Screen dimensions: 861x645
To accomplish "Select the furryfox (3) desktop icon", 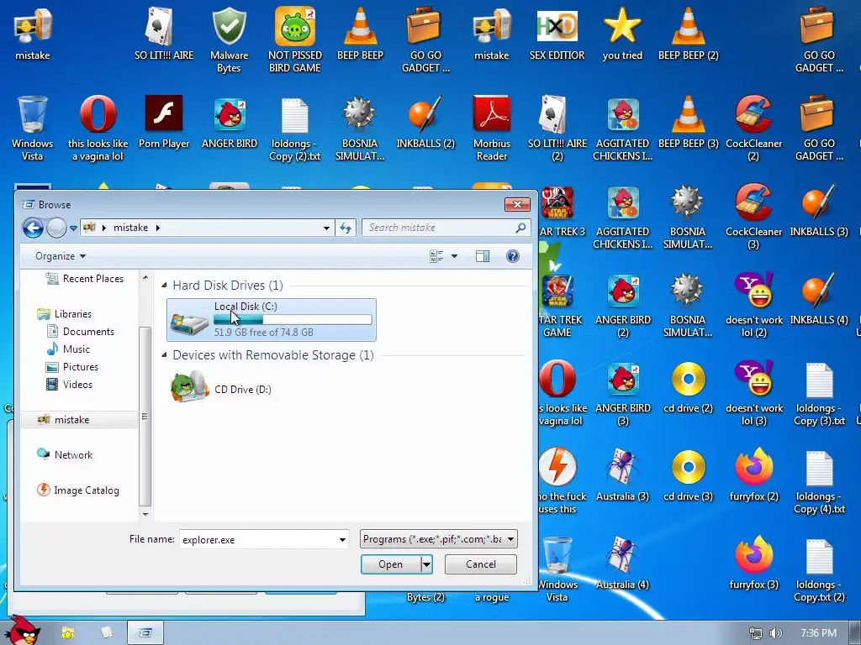I will coord(753,564).
